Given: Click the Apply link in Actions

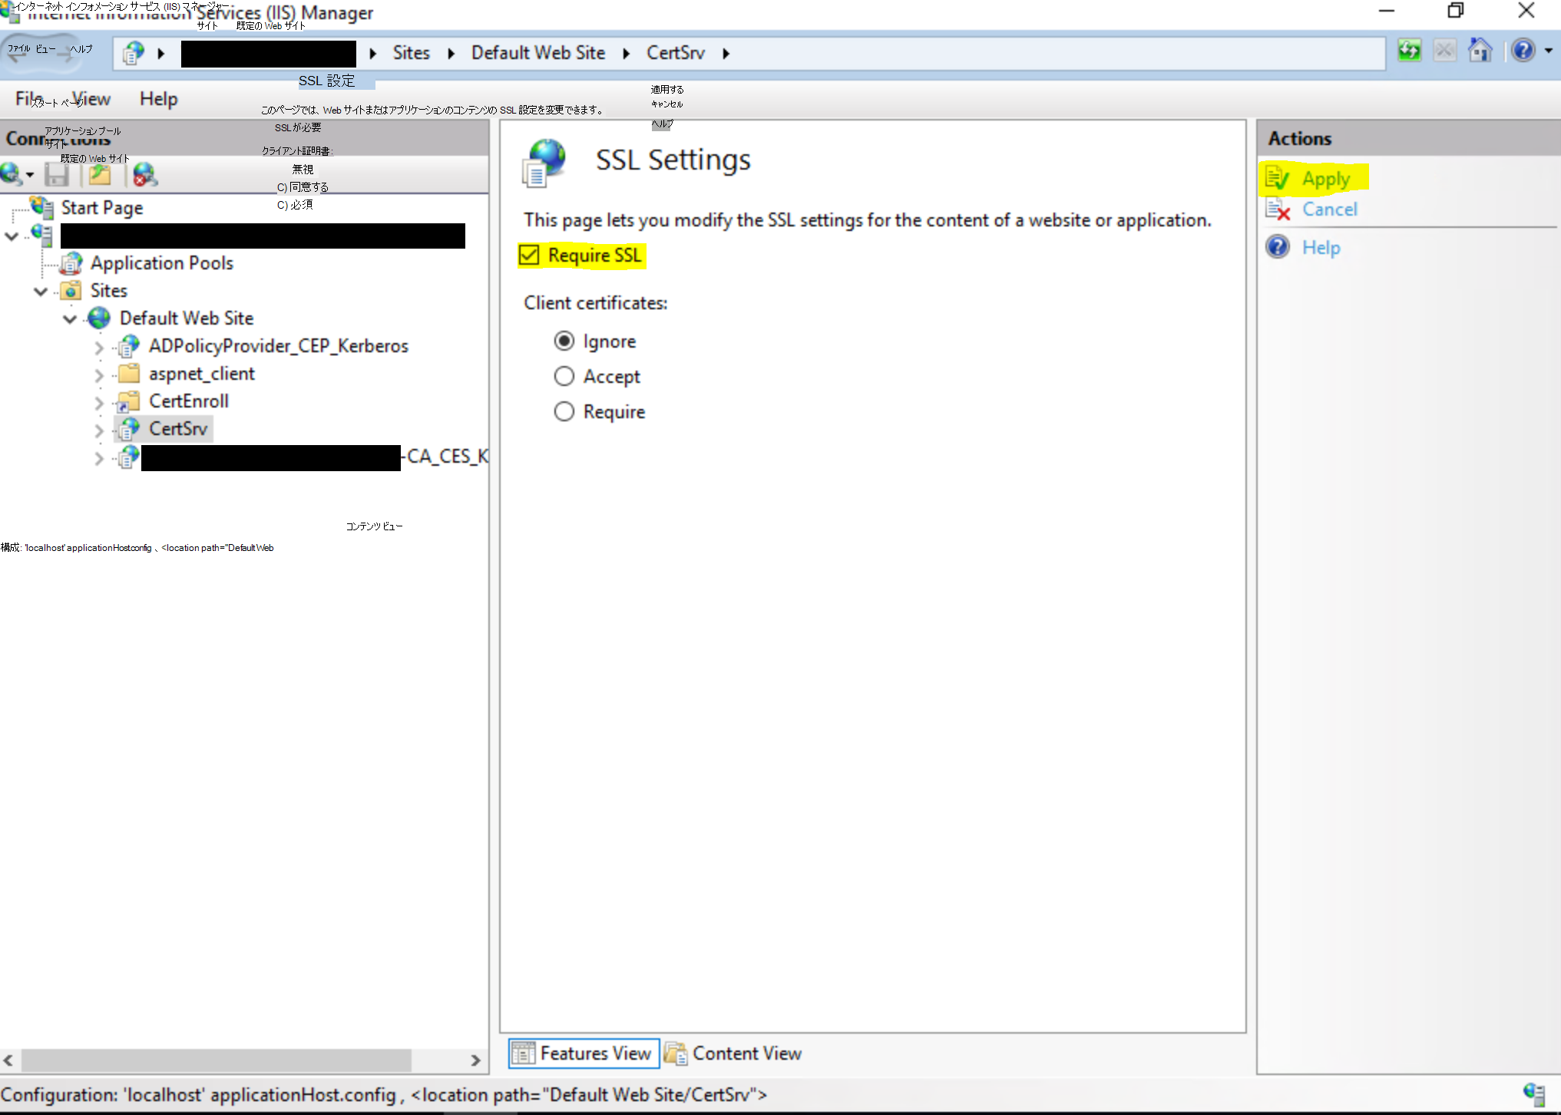Looking at the screenshot, I should pyautogui.click(x=1325, y=179).
